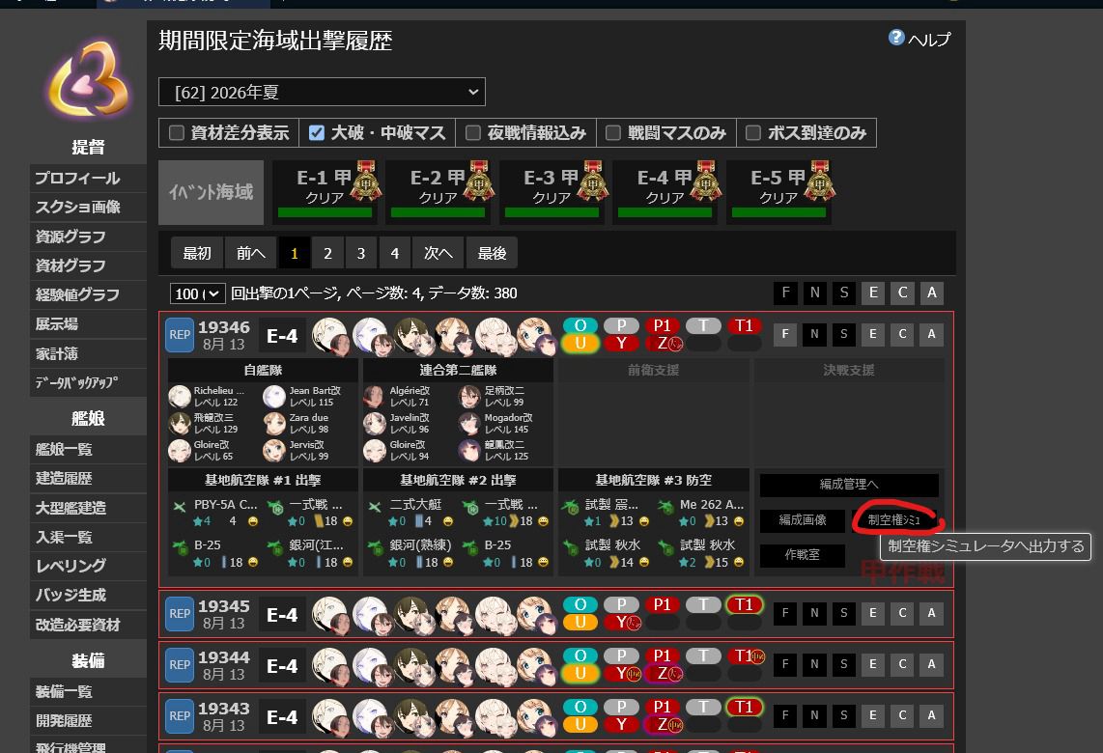Open 装備一覧 in sidebar
Image resolution: width=1103 pixels, height=753 pixels.
(88, 692)
